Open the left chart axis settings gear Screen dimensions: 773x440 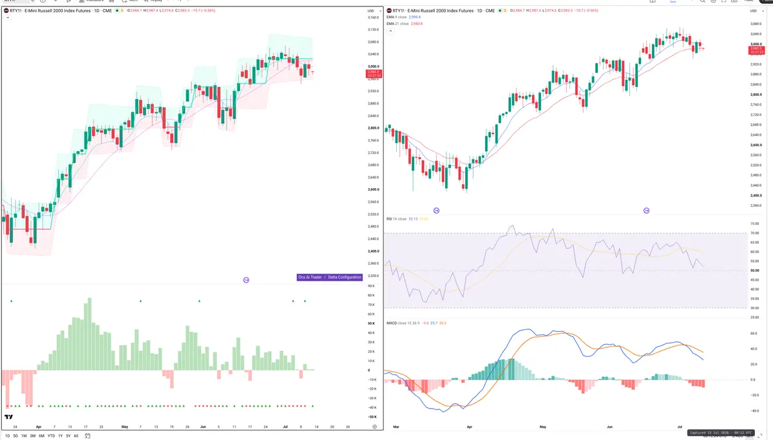(x=374, y=426)
